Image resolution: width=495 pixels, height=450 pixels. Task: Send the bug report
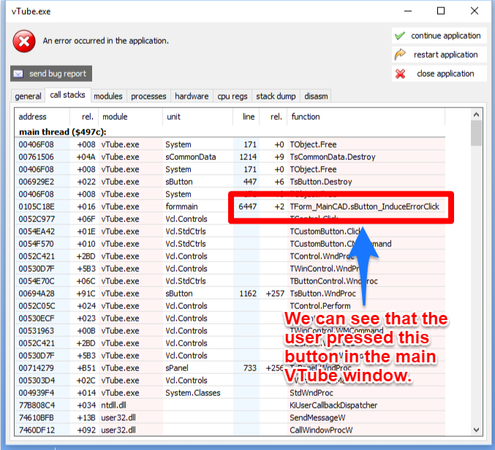tap(51, 74)
